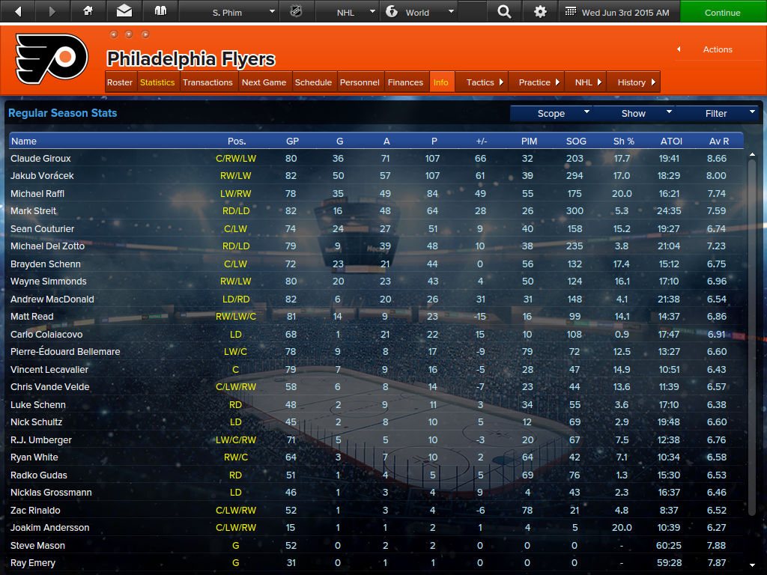
Task: Click the green Continue button
Action: [723, 12]
